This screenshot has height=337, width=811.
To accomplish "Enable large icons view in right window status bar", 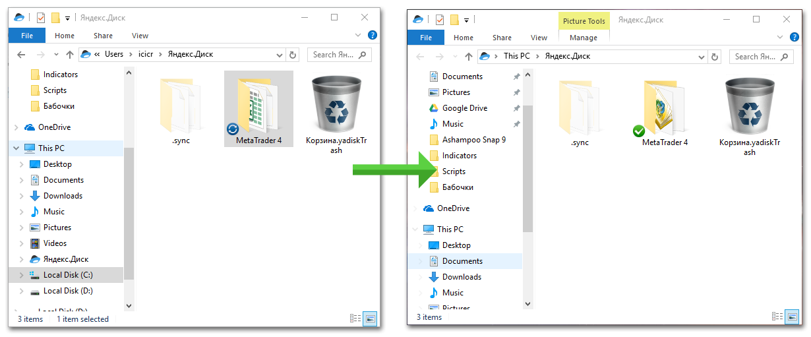I will pos(793,317).
